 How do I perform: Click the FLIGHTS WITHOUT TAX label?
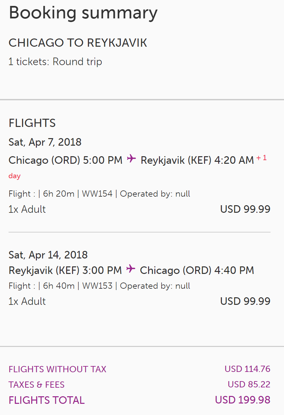(x=57, y=369)
